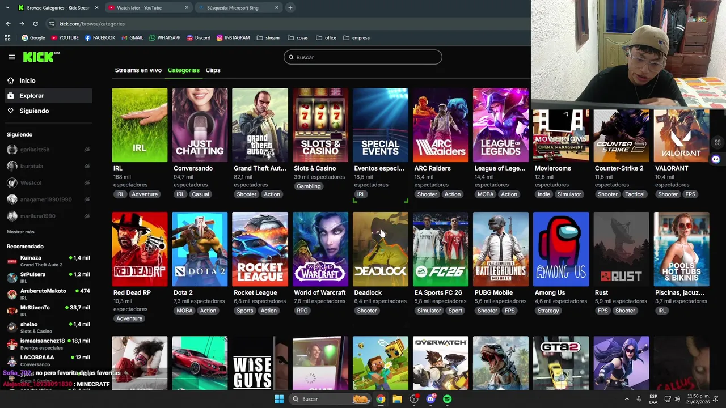Open the INSTAGRAM bookmark
Image resolution: width=726 pixels, height=408 pixels.
233,38
